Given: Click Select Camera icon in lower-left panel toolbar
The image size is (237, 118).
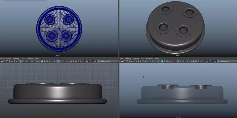Looking at the screenshot, I should tap(2, 61).
